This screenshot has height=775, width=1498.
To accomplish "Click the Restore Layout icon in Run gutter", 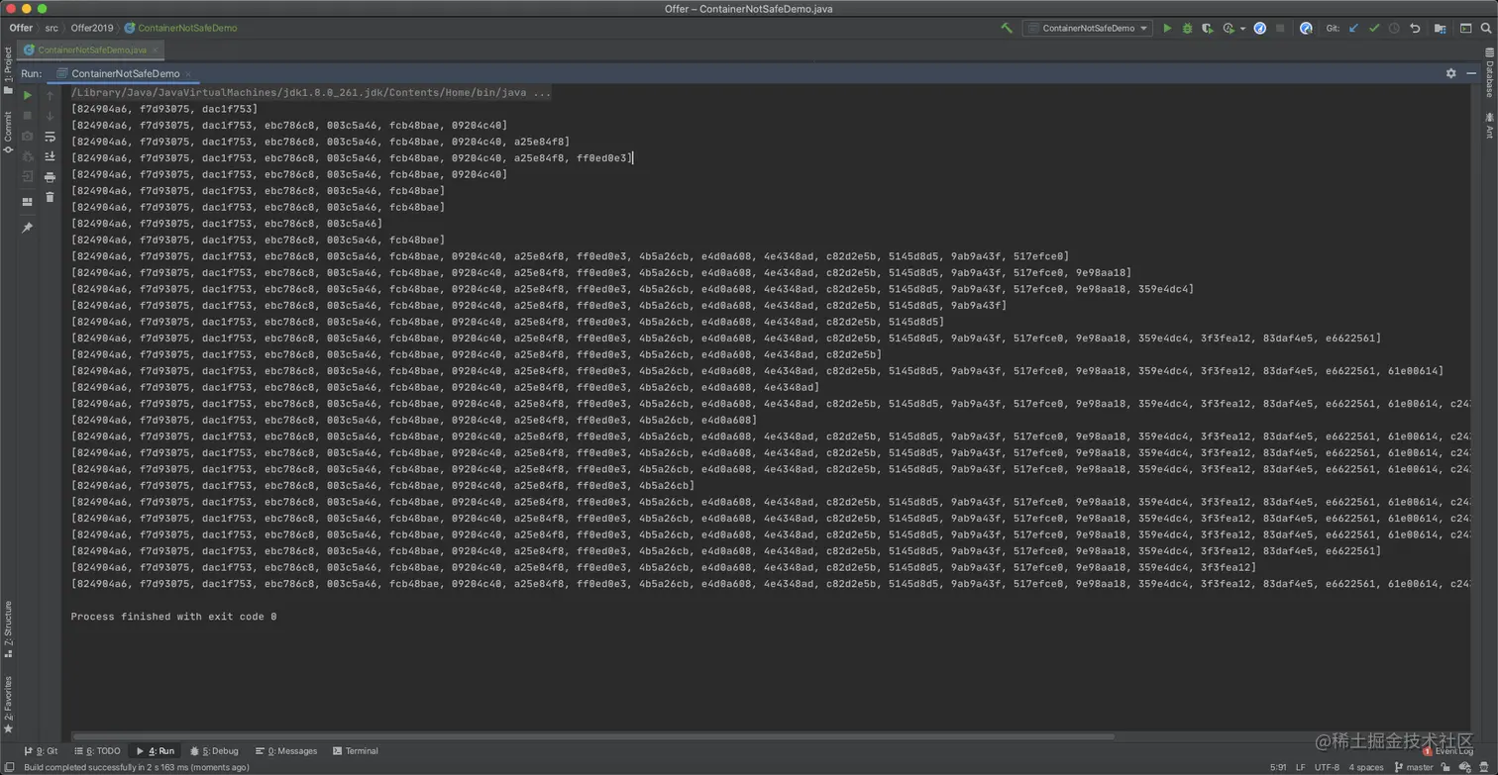I will click(x=28, y=202).
